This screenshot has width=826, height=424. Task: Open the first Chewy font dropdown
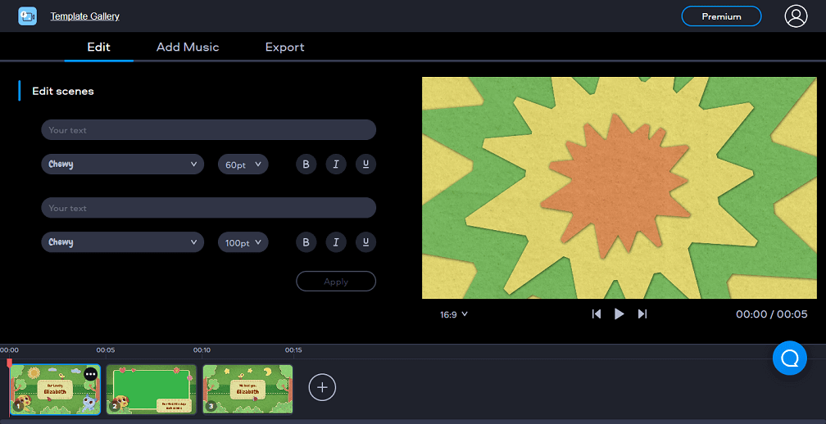coord(122,165)
